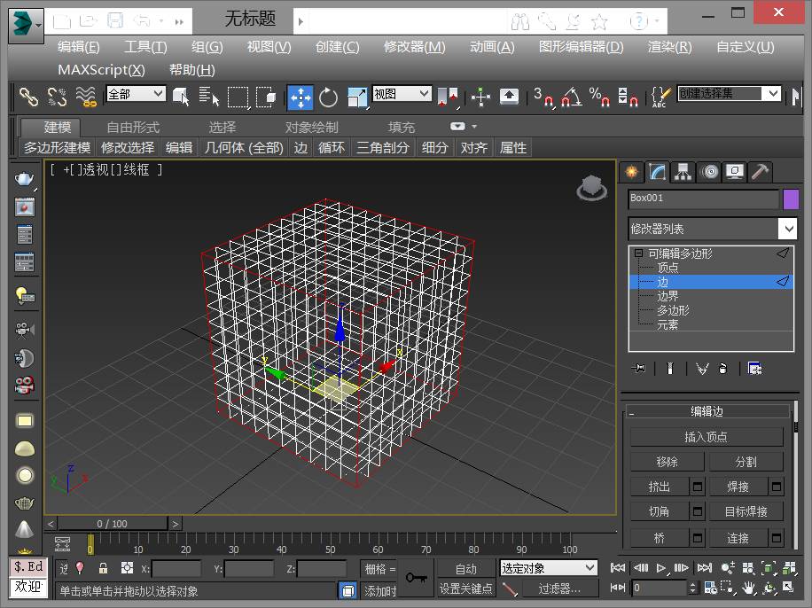Open the Utilities hammer tab
Viewport: 812px width, 608px height.
point(760,172)
